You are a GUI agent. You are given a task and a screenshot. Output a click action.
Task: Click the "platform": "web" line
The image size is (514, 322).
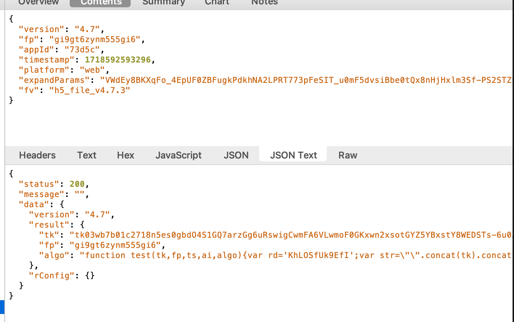point(64,70)
